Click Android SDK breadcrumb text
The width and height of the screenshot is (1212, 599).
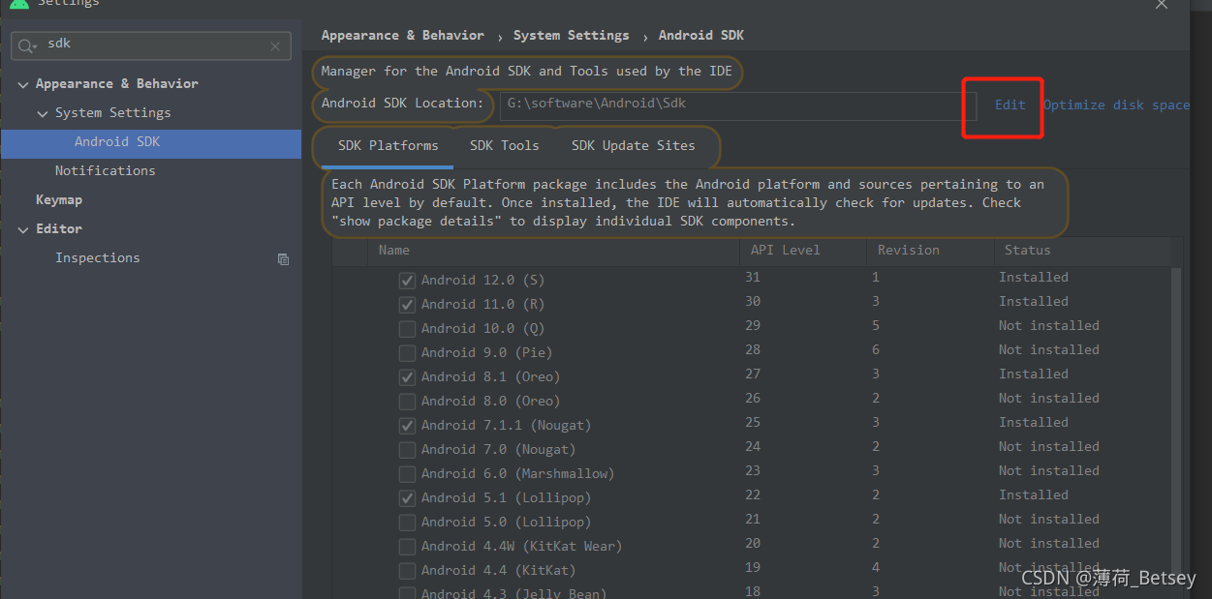pos(701,35)
